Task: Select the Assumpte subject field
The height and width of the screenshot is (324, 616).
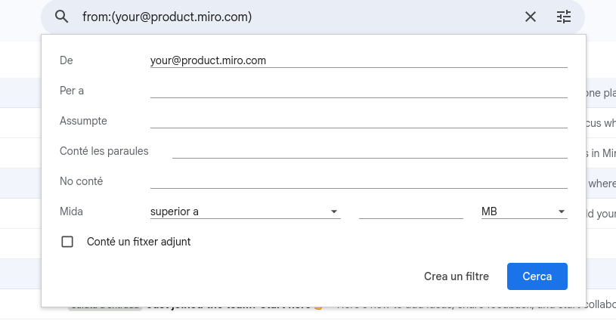Action: pos(358,121)
